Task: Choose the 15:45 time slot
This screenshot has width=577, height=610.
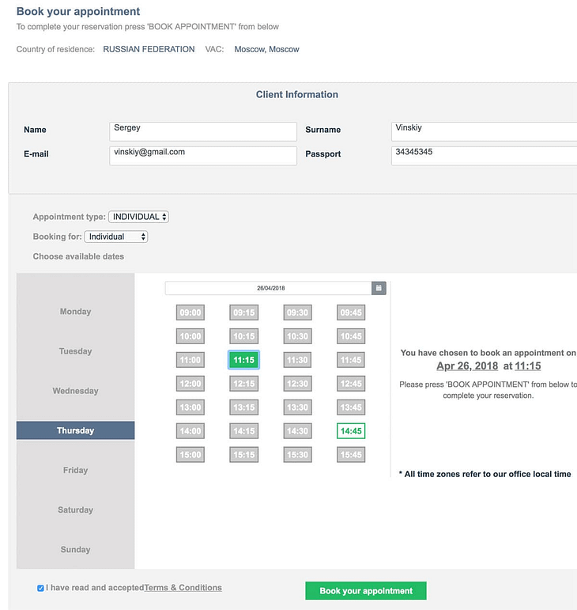Action: (x=350, y=455)
